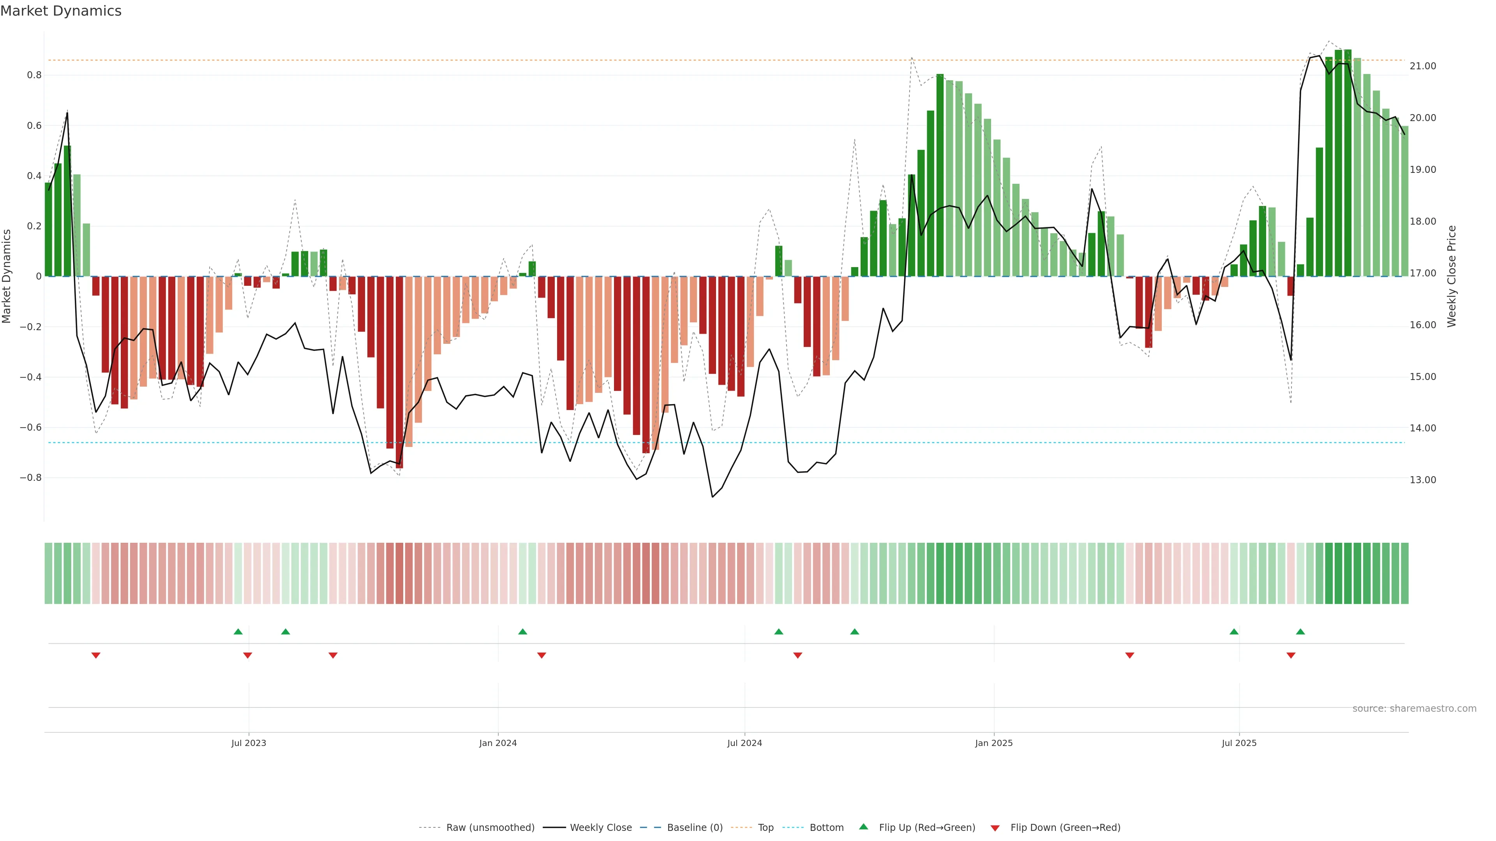Click the Market Dynamics chart title
The image size is (1496, 841).
click(61, 11)
